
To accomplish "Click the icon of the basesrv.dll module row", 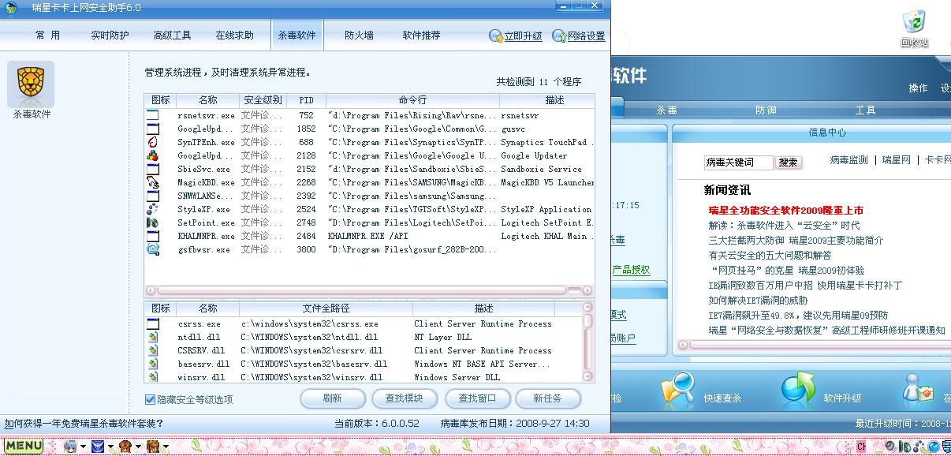I will (x=153, y=364).
